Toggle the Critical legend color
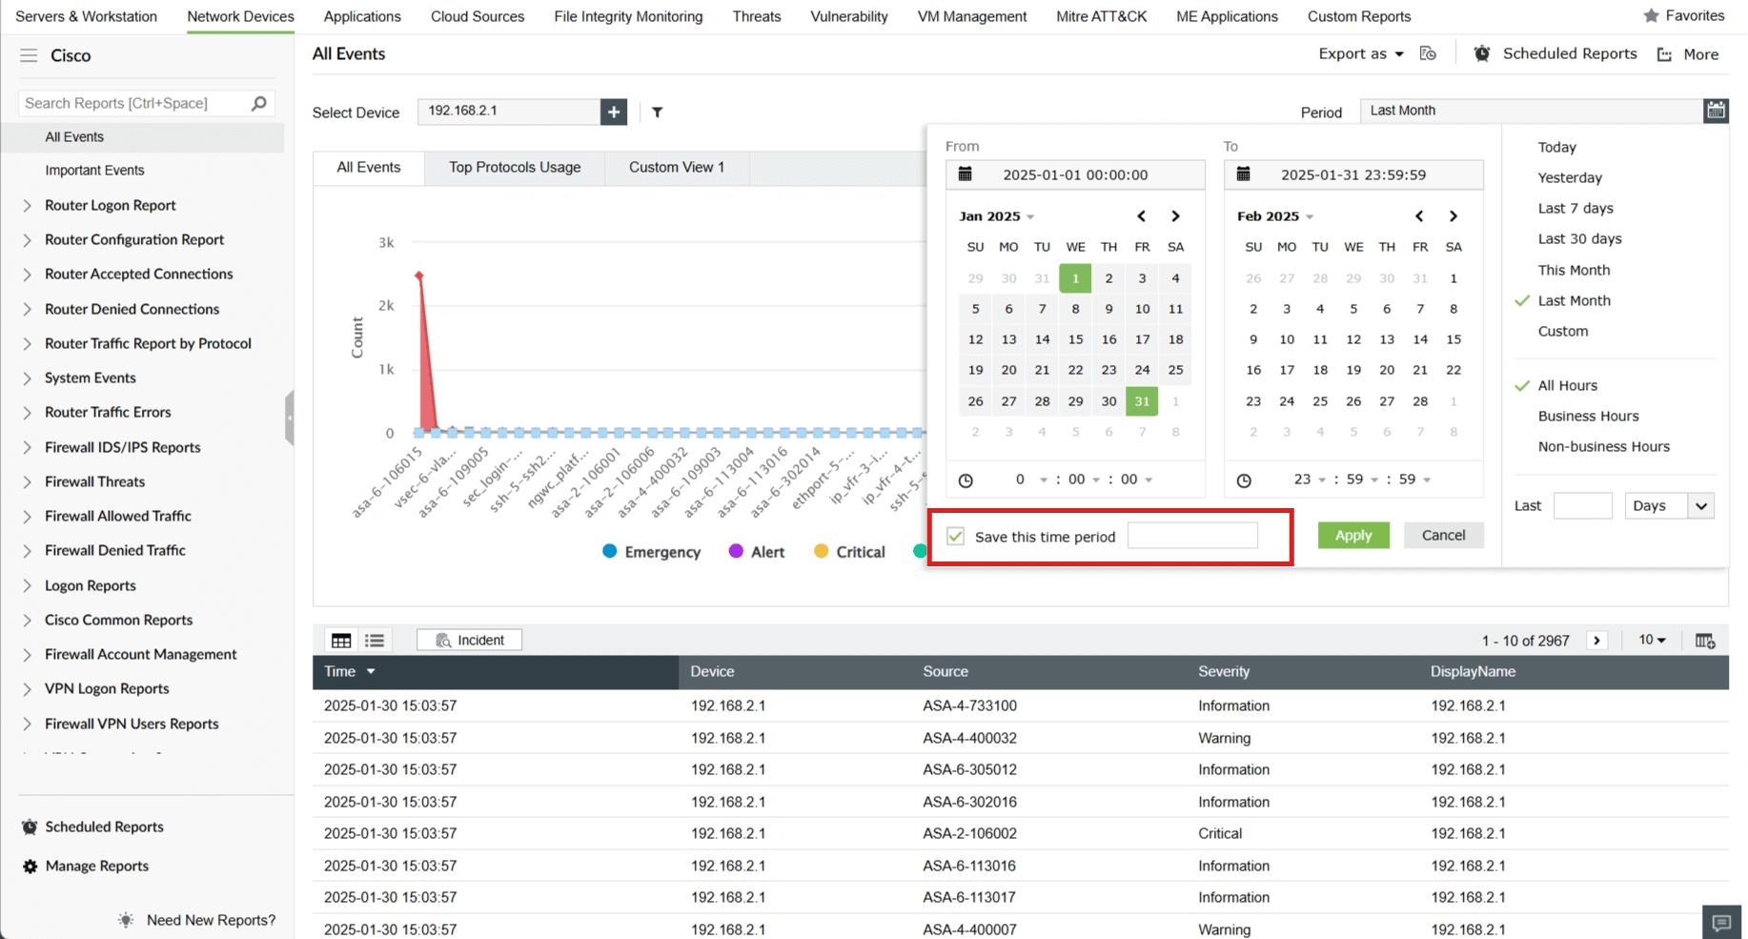Image resolution: width=1748 pixels, height=939 pixels. click(x=821, y=551)
